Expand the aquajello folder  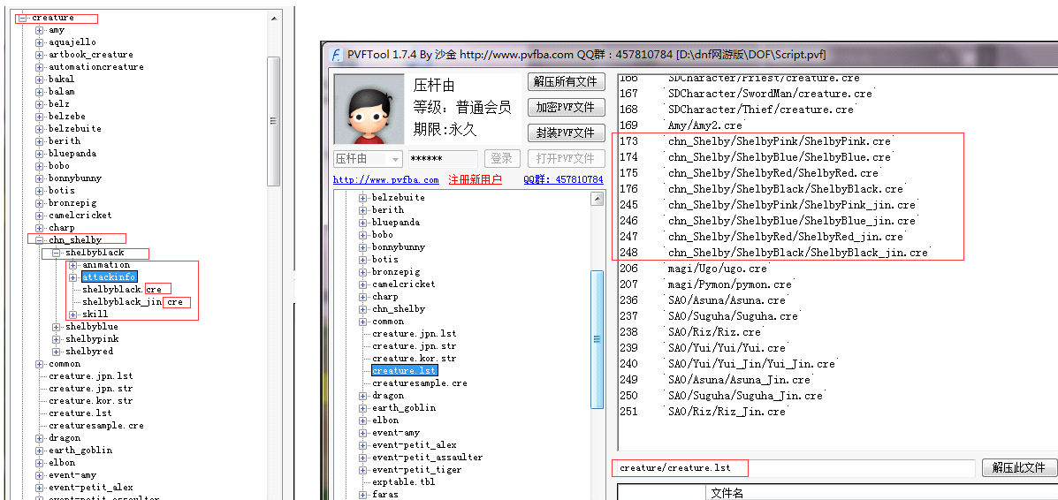coord(39,42)
